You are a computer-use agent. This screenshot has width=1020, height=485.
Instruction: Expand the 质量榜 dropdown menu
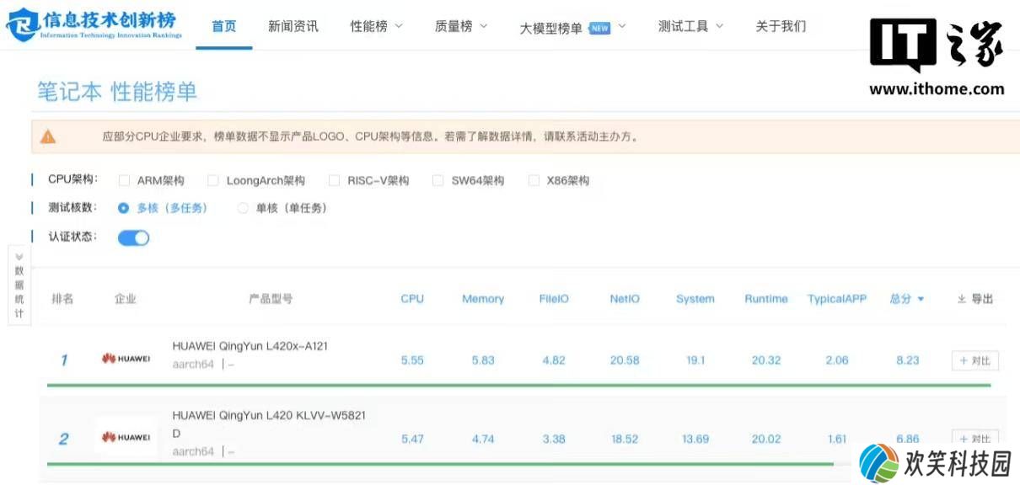click(461, 26)
